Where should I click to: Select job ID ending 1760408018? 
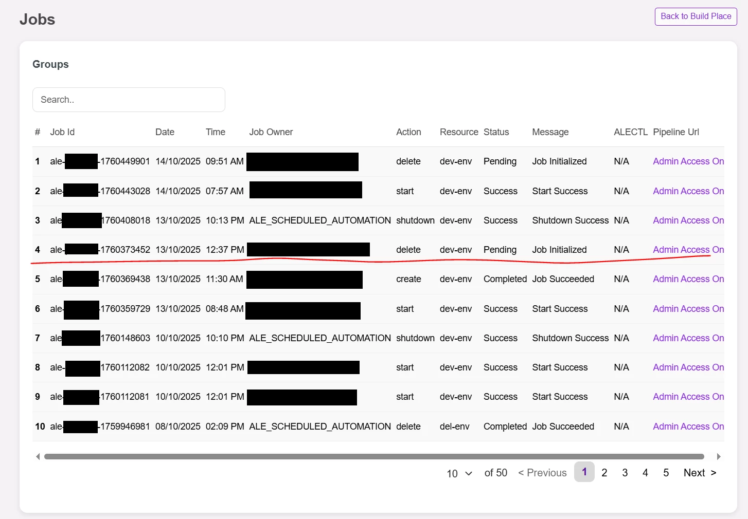click(100, 220)
